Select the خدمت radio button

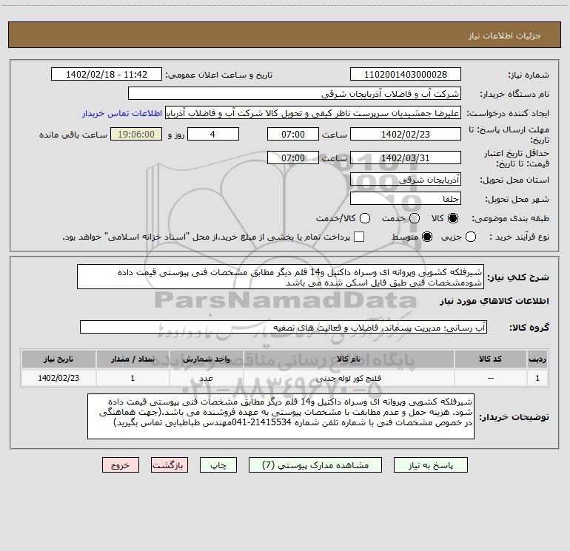click(x=415, y=218)
